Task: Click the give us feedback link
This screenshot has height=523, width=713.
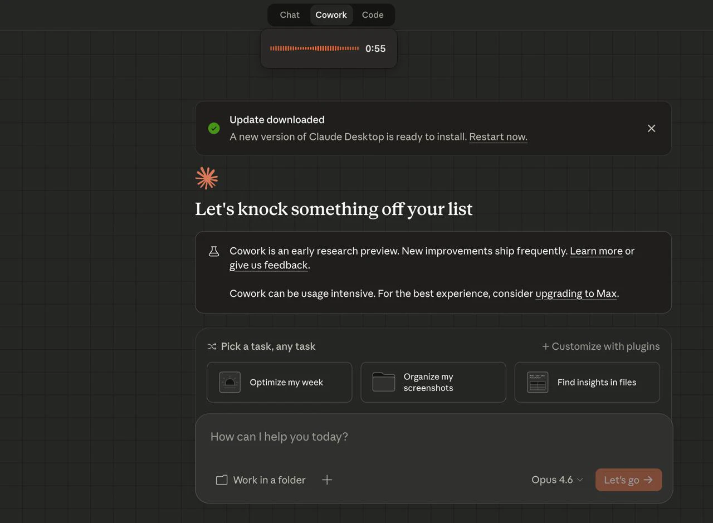Action: coord(268,265)
